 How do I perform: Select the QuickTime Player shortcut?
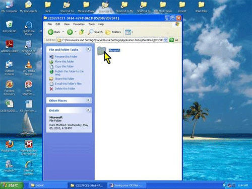pos(29,28)
